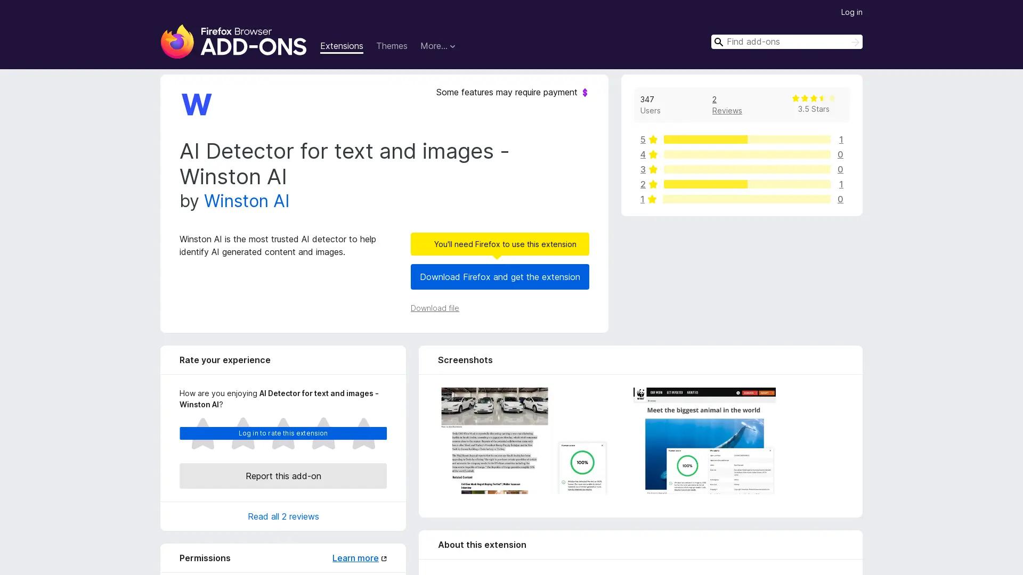Image resolution: width=1023 pixels, height=575 pixels.
Task: Click Download Firefox and get the extension
Action: coord(500,277)
